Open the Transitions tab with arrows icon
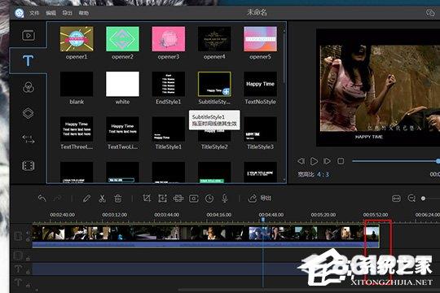The width and height of the screenshot is (440, 293). coord(29,139)
